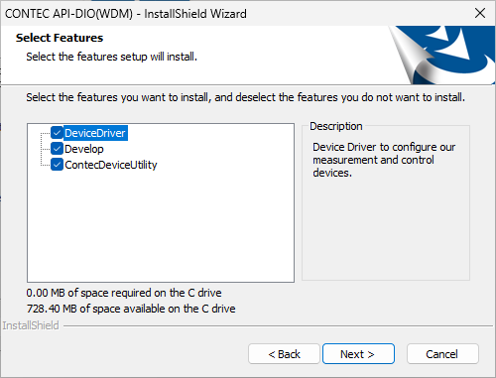Click the window title bar text
Screen dimensions: 496x378
[x=126, y=14]
